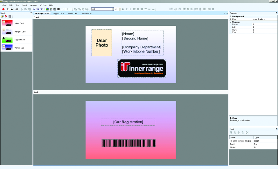Image resolution: width=278 pixels, height=169 pixels.
Task: Toggle Italic text formatting
Action: pyautogui.click(x=126, y=9)
